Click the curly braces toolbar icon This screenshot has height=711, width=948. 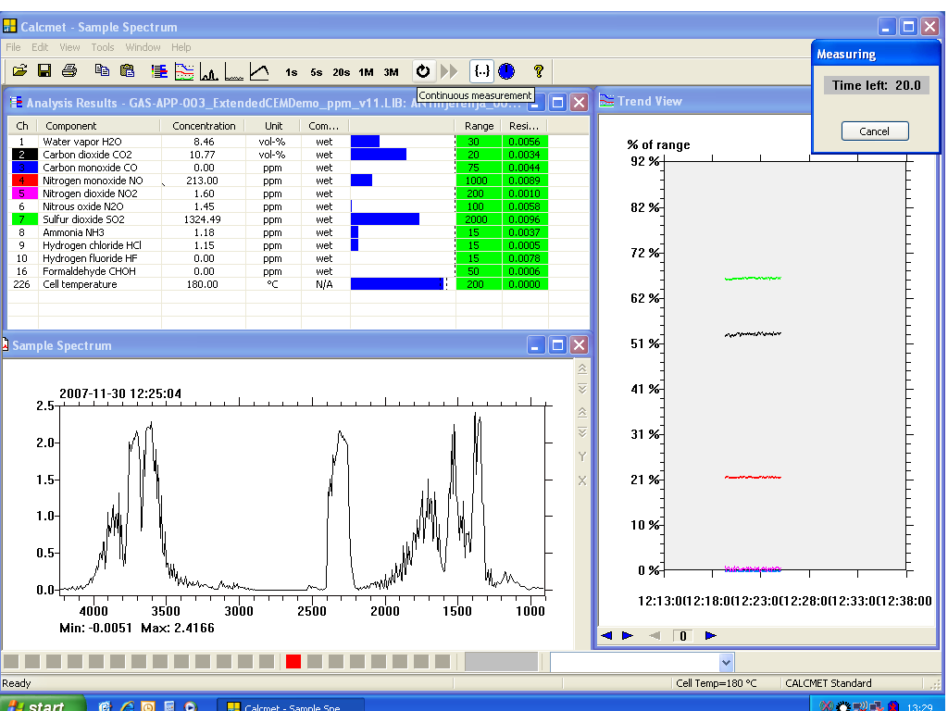click(481, 70)
